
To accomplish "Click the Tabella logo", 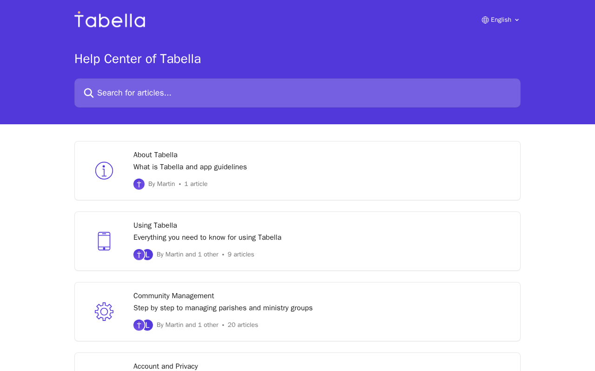I will [x=110, y=20].
